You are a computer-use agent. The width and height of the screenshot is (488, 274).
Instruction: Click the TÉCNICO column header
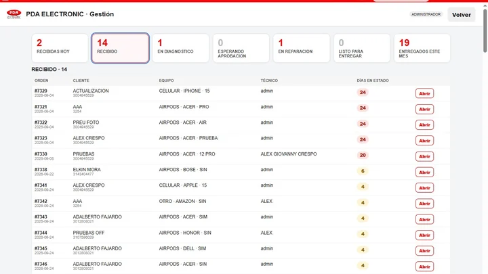click(269, 81)
